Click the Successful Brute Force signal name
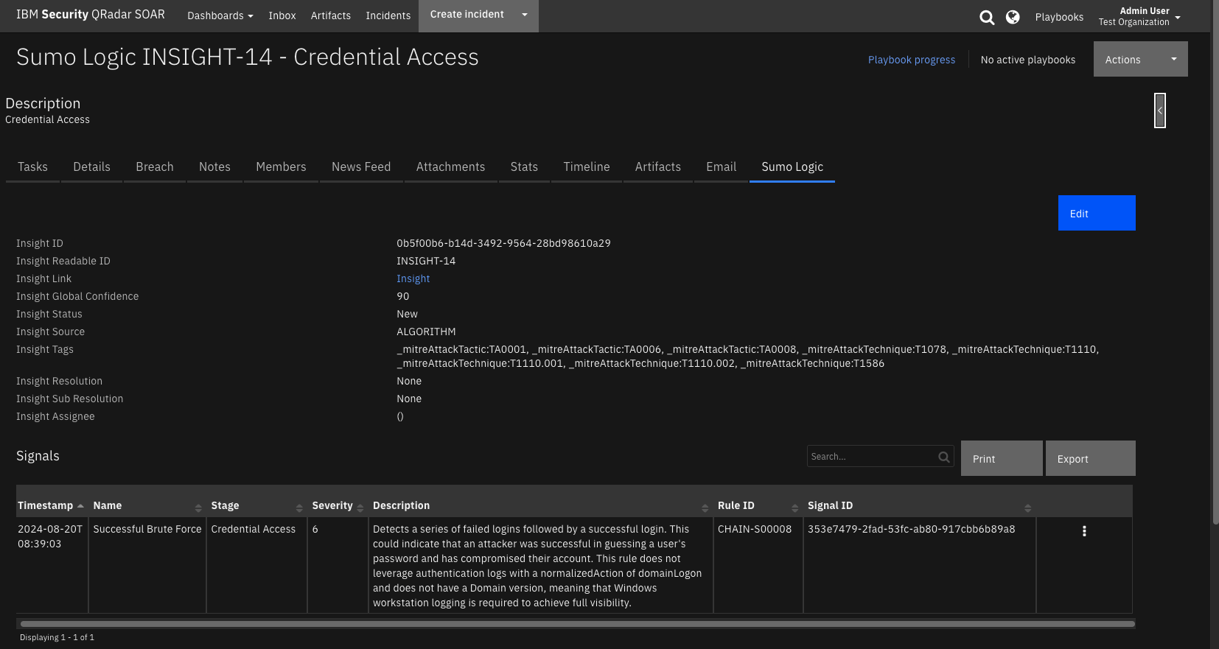 (x=147, y=529)
